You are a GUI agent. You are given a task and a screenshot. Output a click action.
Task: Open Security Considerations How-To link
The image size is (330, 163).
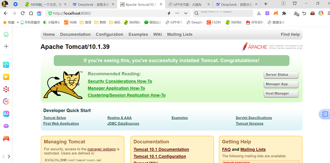pyautogui.click(x=120, y=81)
